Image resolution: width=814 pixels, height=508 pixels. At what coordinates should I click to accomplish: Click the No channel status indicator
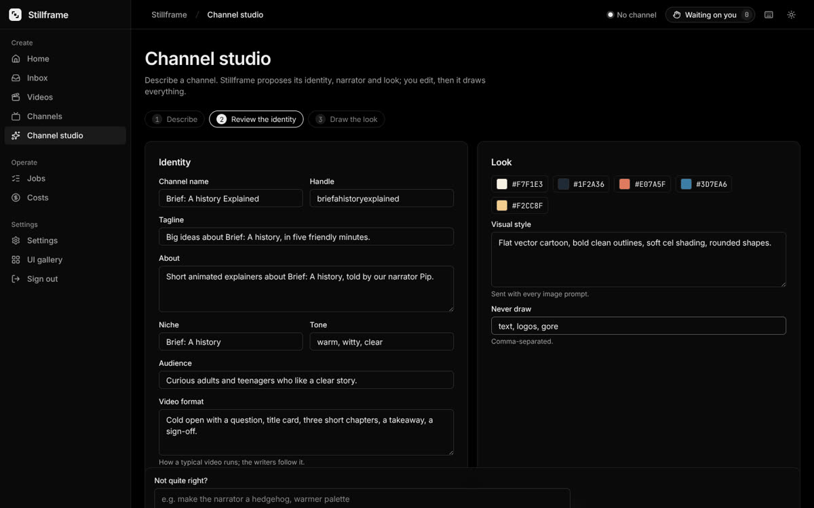[x=632, y=15]
